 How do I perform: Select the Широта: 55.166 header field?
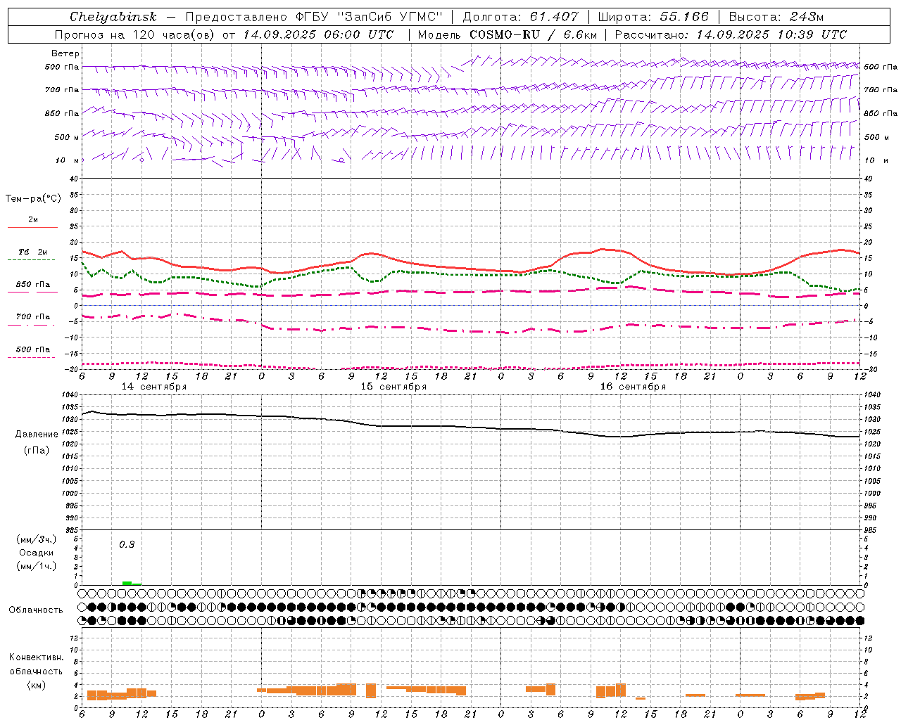click(653, 17)
